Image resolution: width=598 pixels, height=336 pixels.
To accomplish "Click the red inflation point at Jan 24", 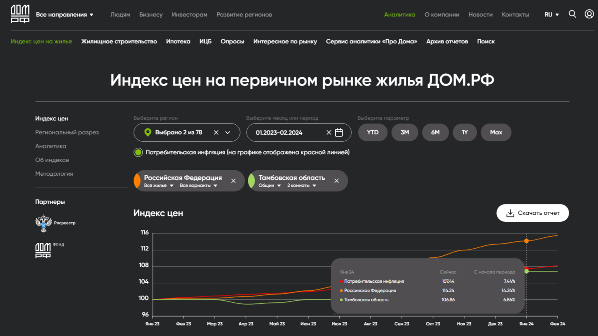I will (x=526, y=268).
